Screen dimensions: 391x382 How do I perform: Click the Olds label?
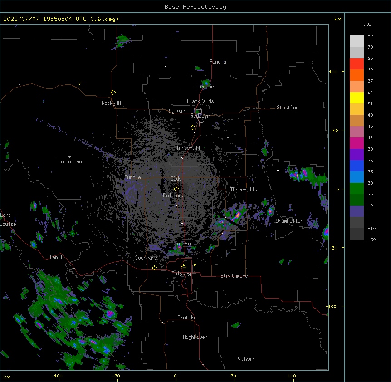(x=176, y=179)
